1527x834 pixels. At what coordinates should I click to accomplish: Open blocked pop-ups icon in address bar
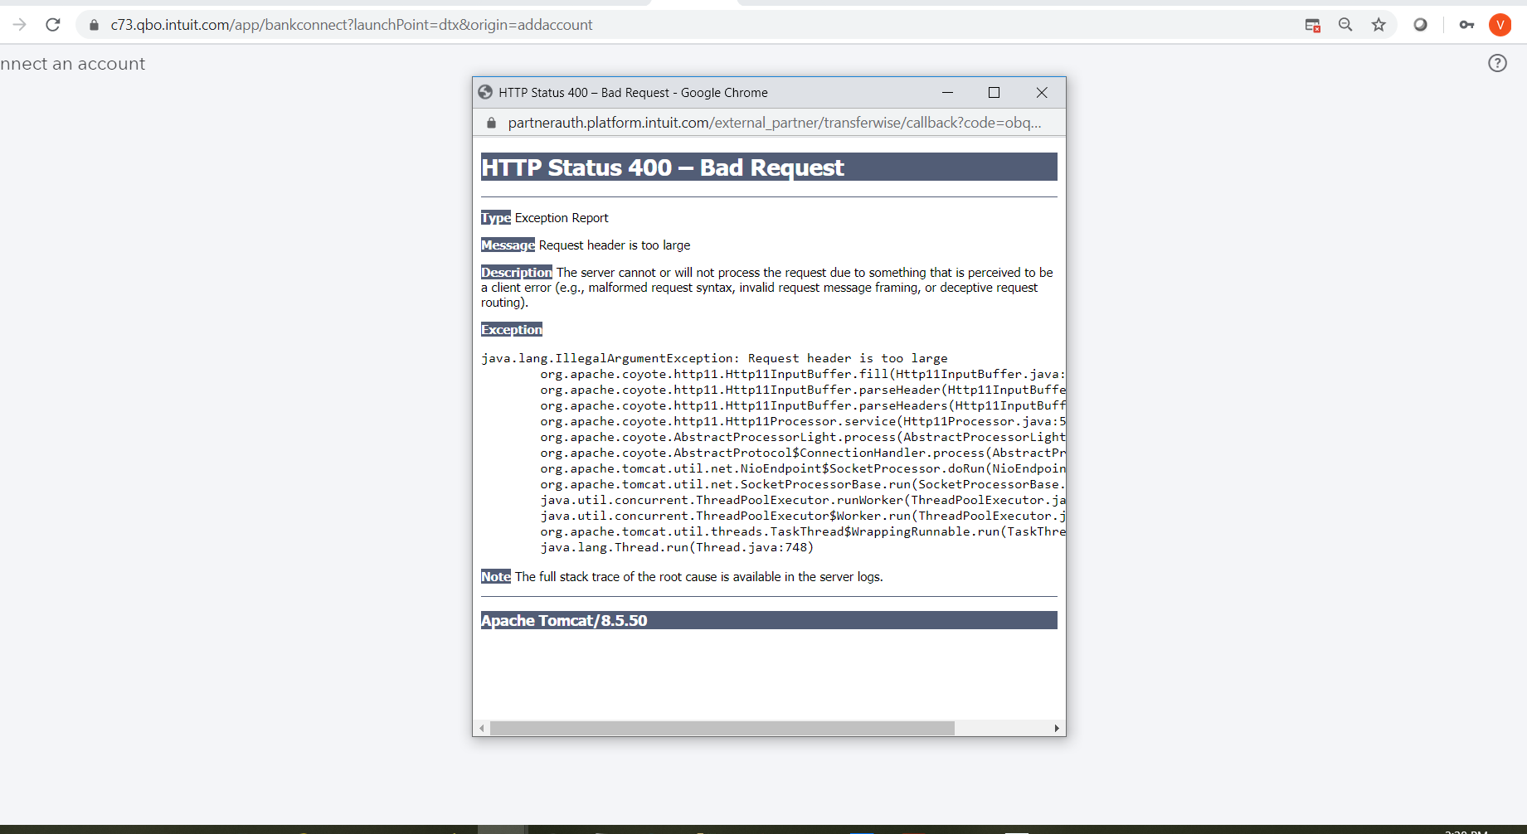[1312, 25]
